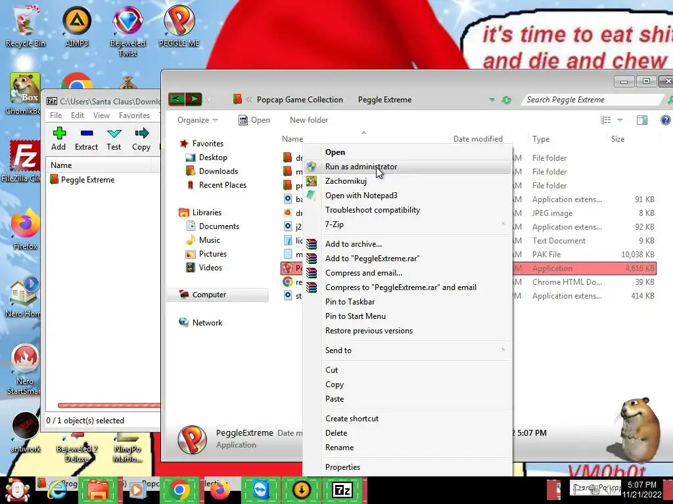Switch to the 7z taskbar button

point(342,490)
